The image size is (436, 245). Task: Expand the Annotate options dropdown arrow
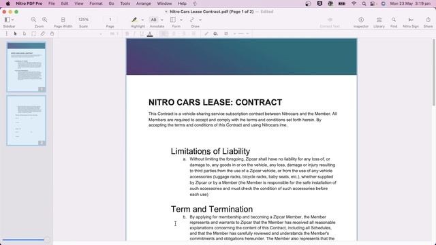pos(162,20)
